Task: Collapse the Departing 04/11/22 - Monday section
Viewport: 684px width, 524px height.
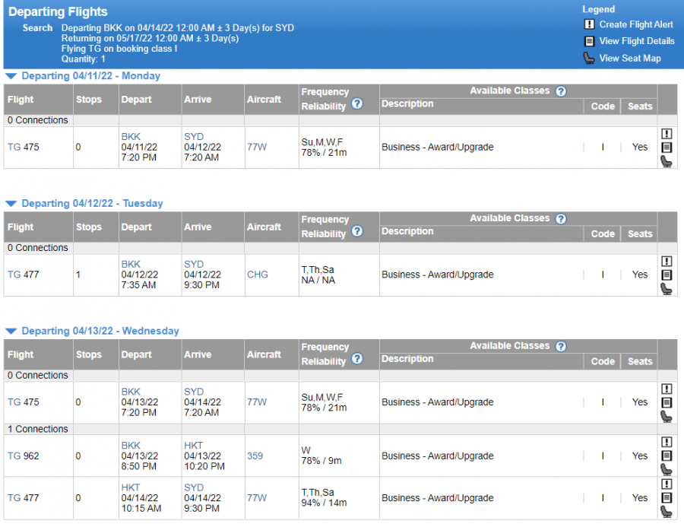Action: click(x=11, y=76)
